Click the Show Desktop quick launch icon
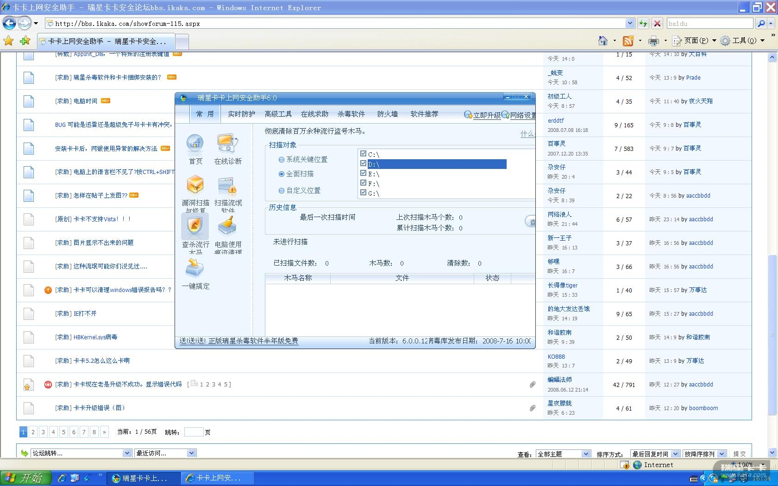Viewport: 778px width, 486px height. click(75, 478)
